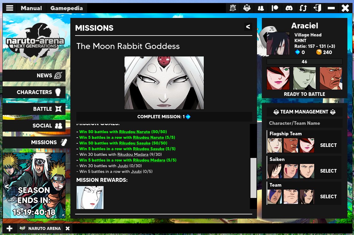Open Rikudou Naruto link in 5 in a row goal

148,137
